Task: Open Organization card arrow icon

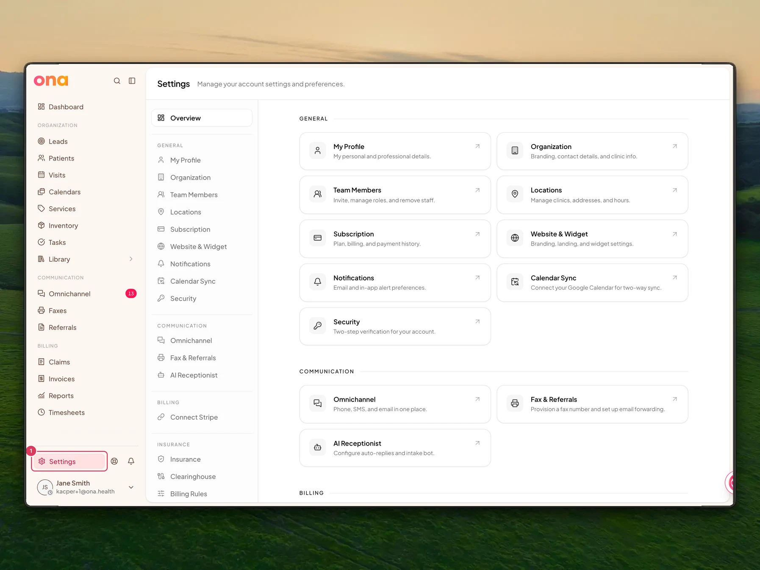Action: (675, 147)
